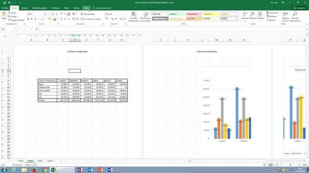
Task: Decrease the decimal places
Action: pos(125,19)
